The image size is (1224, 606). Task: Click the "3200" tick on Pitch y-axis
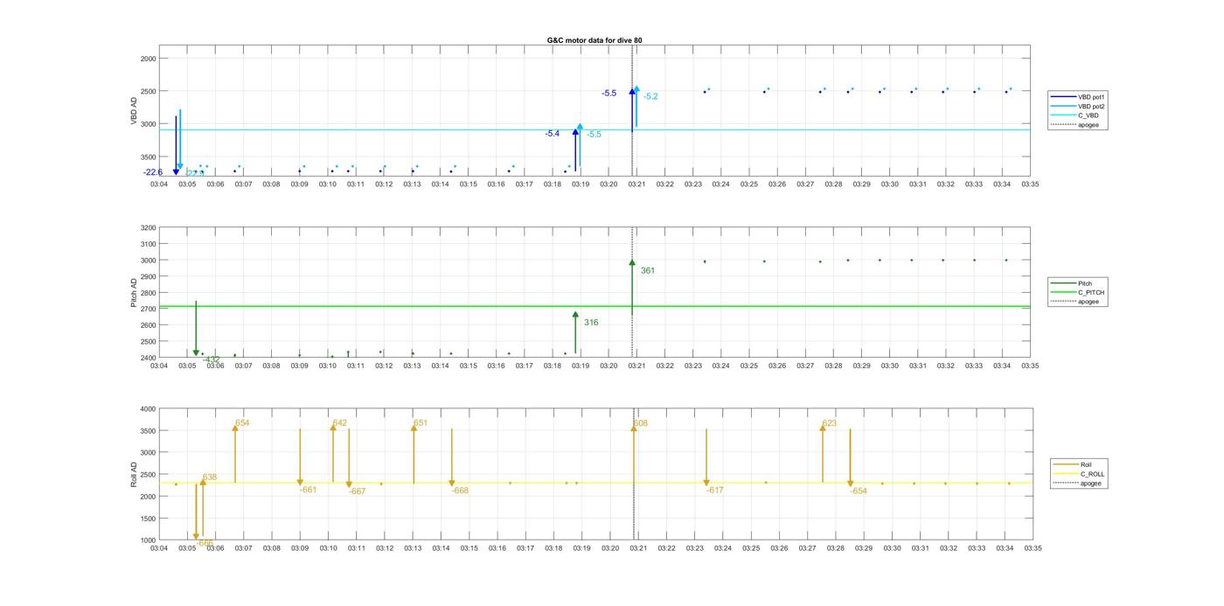tap(148, 227)
